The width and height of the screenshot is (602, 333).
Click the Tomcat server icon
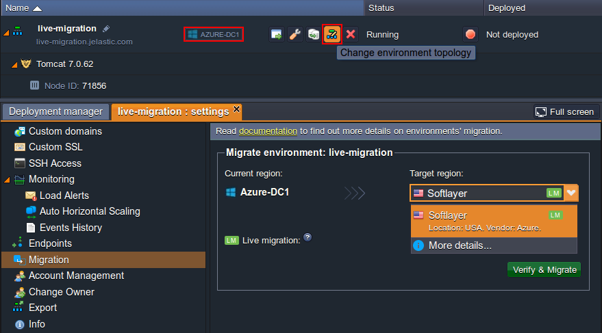[x=26, y=64]
